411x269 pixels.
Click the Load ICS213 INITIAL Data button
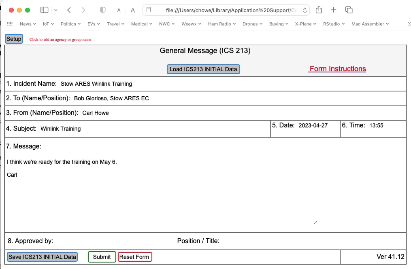point(203,69)
